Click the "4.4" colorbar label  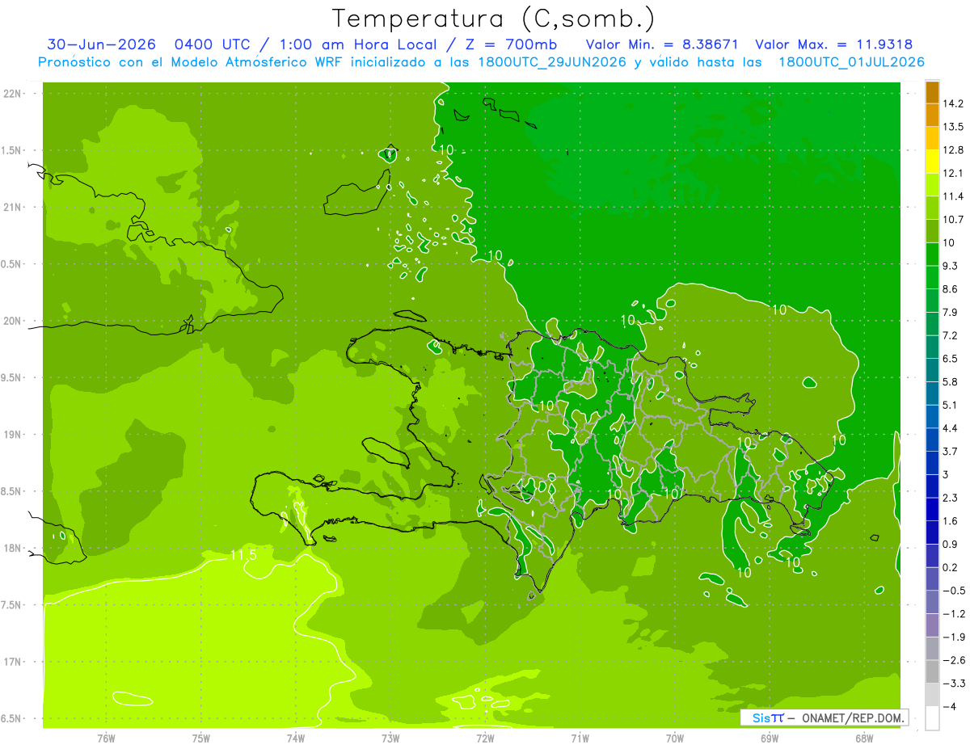[x=951, y=428]
